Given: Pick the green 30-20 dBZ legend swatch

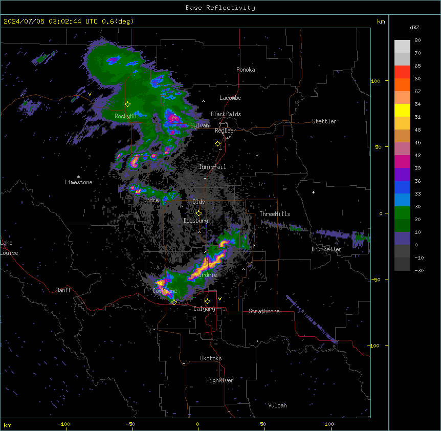Looking at the screenshot, I should 402,213.
